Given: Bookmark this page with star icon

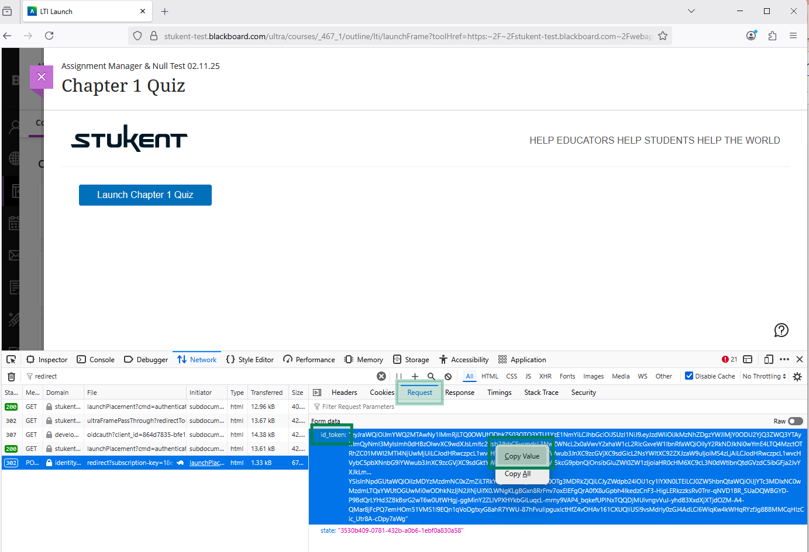Looking at the screenshot, I should tap(663, 36).
